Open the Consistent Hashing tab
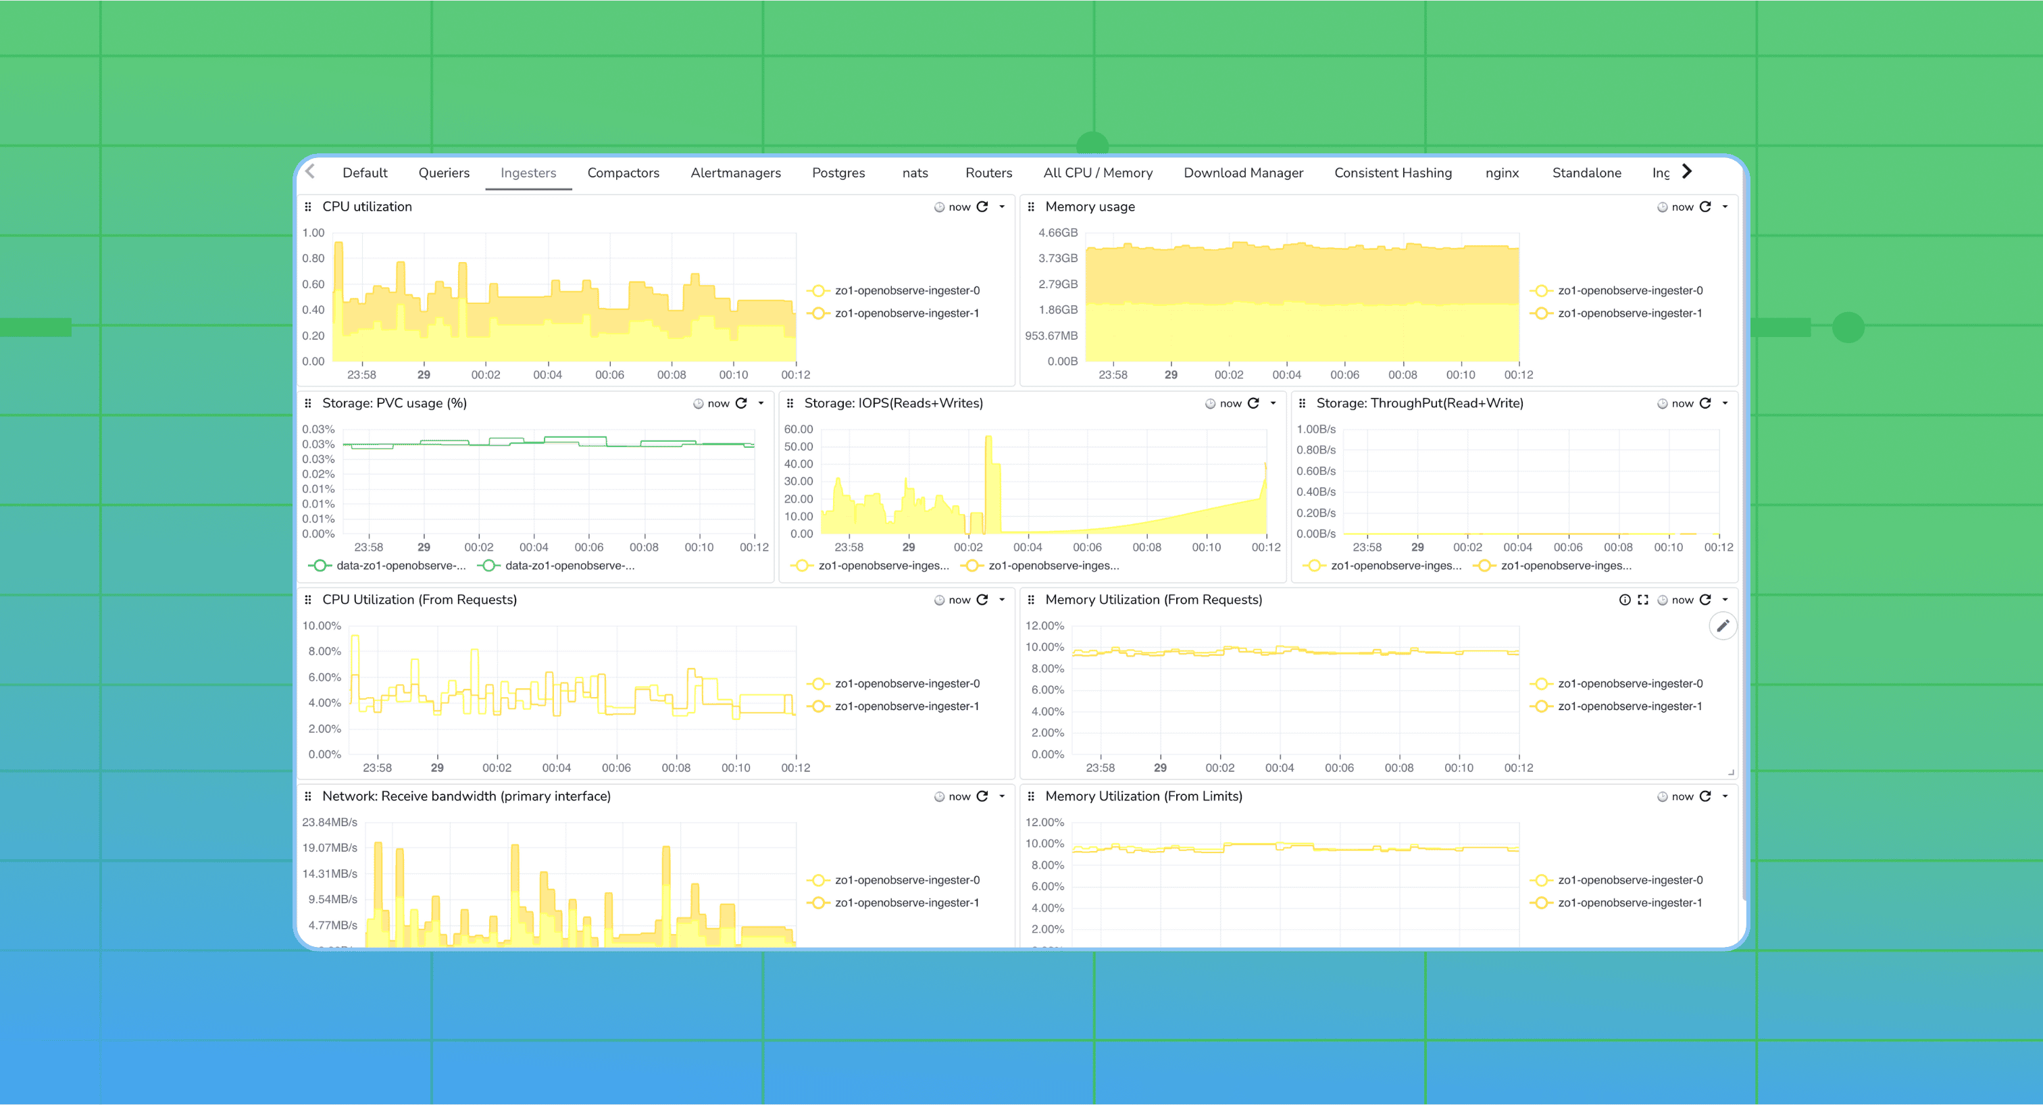 [x=1392, y=173]
